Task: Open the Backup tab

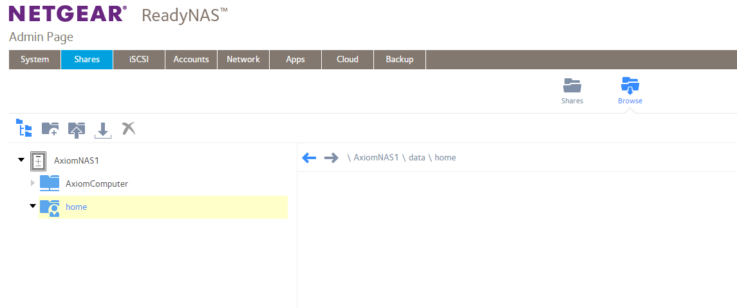Action: (400, 60)
